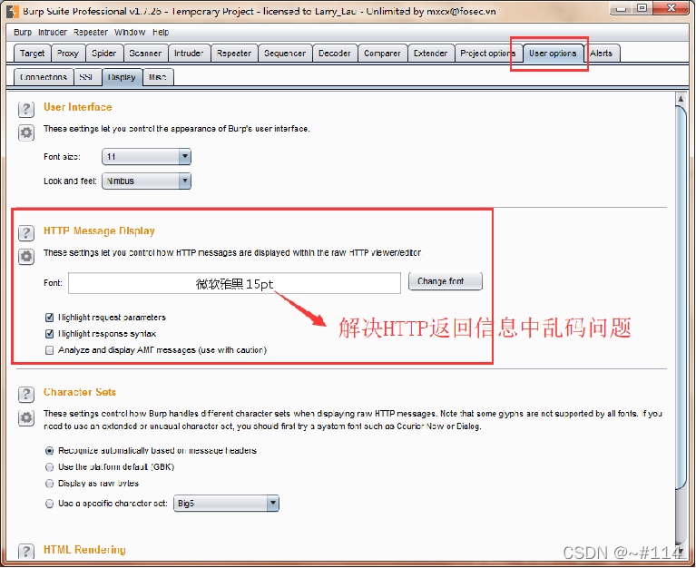Switch to the Target tab

33,54
